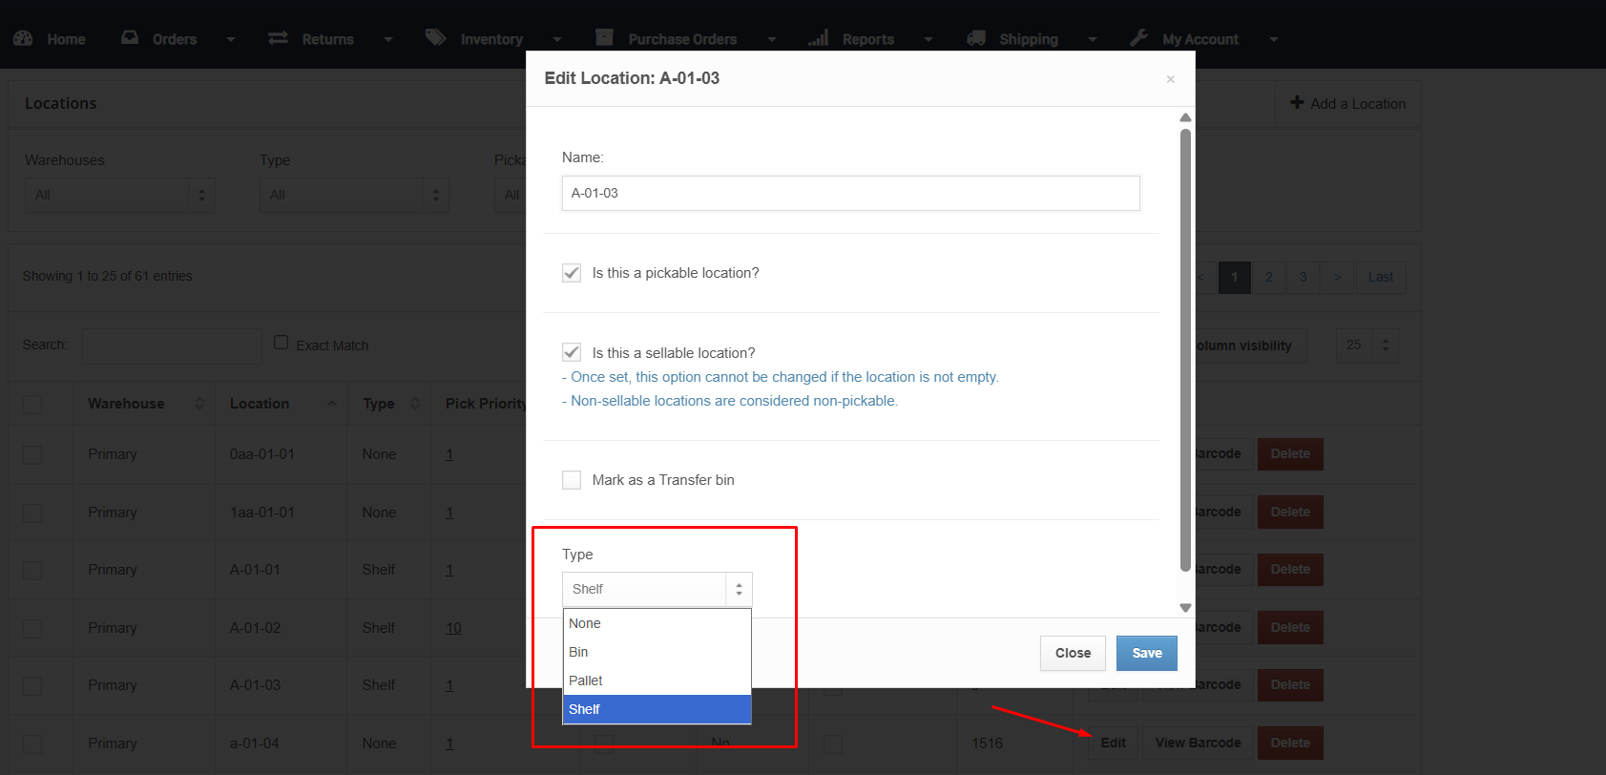1606x775 pixels.
Task: Click the My Account wrench icon
Action: pos(1138,38)
